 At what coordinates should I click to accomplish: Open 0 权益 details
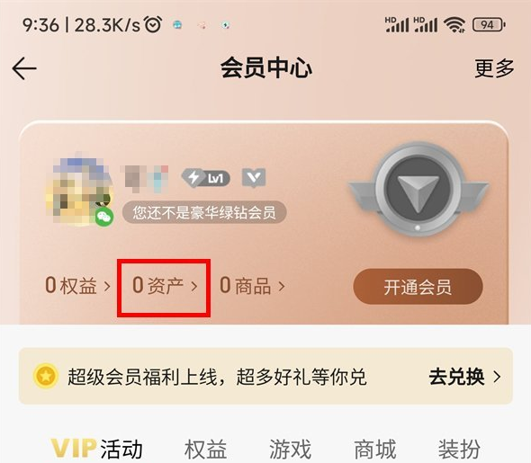[78, 286]
